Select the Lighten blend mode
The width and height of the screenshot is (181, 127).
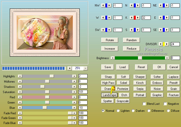118,111
